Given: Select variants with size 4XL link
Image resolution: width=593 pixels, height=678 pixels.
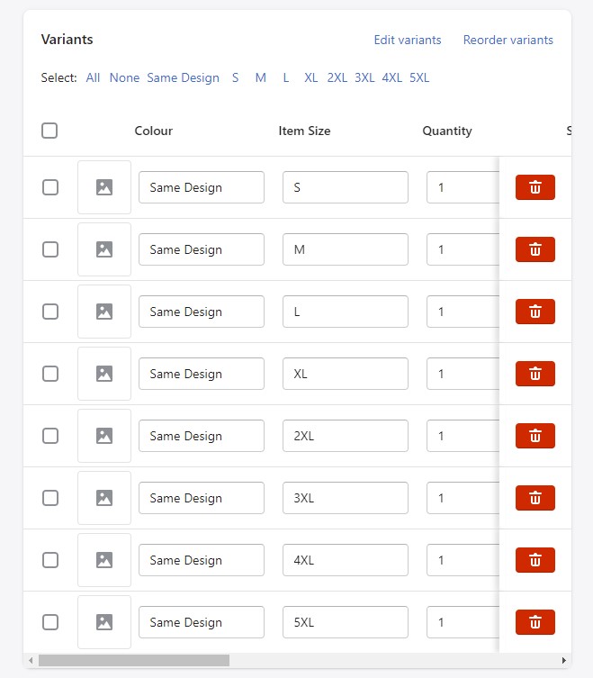Looking at the screenshot, I should (x=392, y=77).
